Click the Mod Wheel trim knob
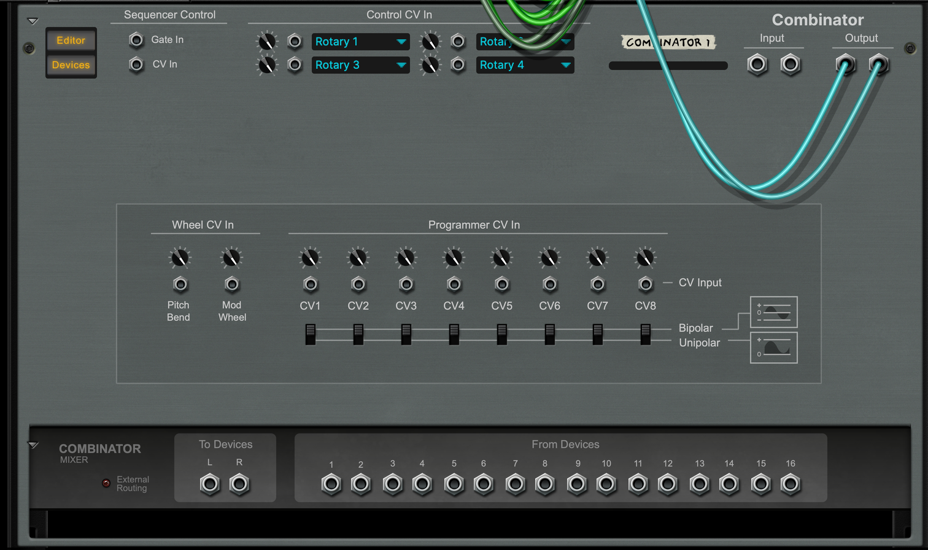Viewport: 928px width, 550px height. click(231, 258)
